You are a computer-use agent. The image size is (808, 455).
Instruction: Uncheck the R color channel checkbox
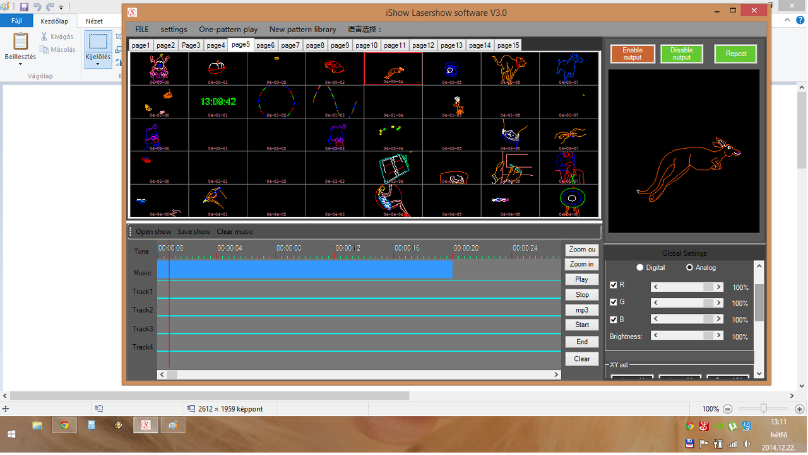click(x=614, y=285)
